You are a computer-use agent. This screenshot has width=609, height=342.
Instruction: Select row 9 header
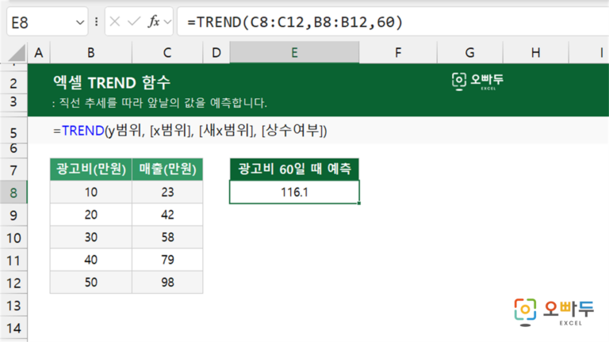click(13, 215)
